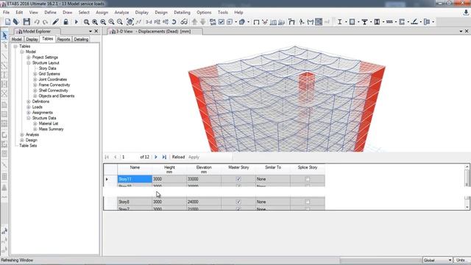Close the Model Explorer panel

[x=96, y=31]
